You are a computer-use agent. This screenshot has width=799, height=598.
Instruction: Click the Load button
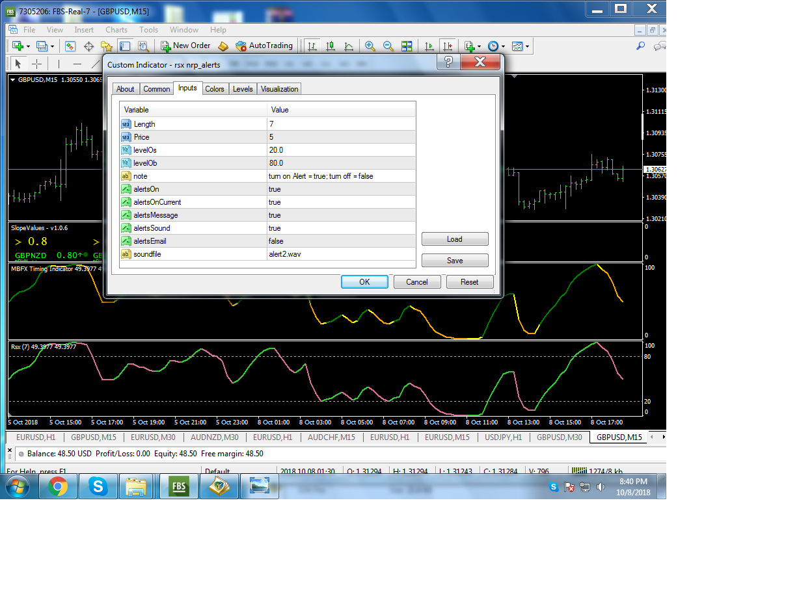(454, 239)
